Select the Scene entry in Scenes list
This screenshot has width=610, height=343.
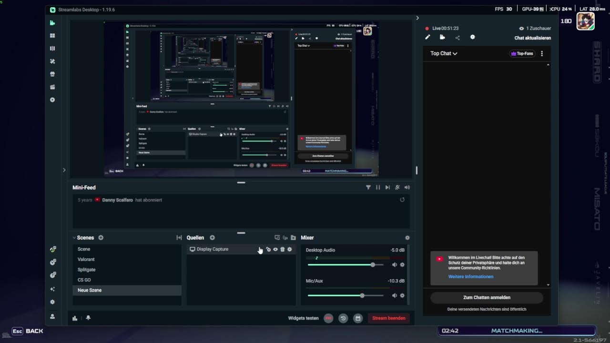tap(127, 249)
